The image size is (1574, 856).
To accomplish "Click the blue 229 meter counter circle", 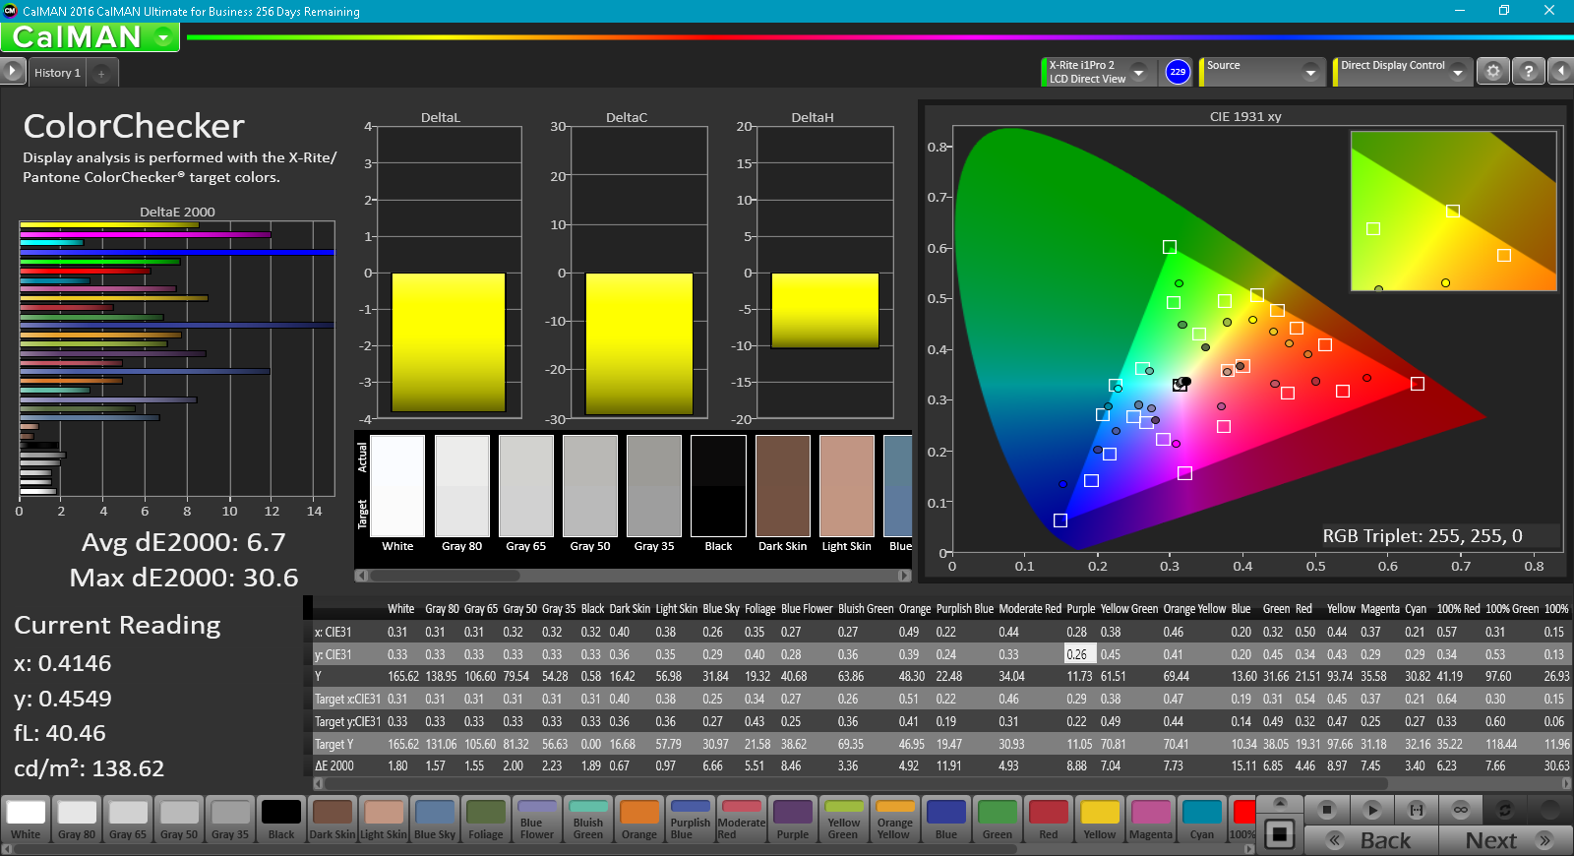I will [x=1178, y=72].
